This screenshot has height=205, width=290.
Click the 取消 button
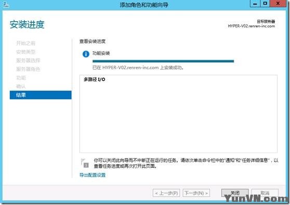tap(265, 193)
